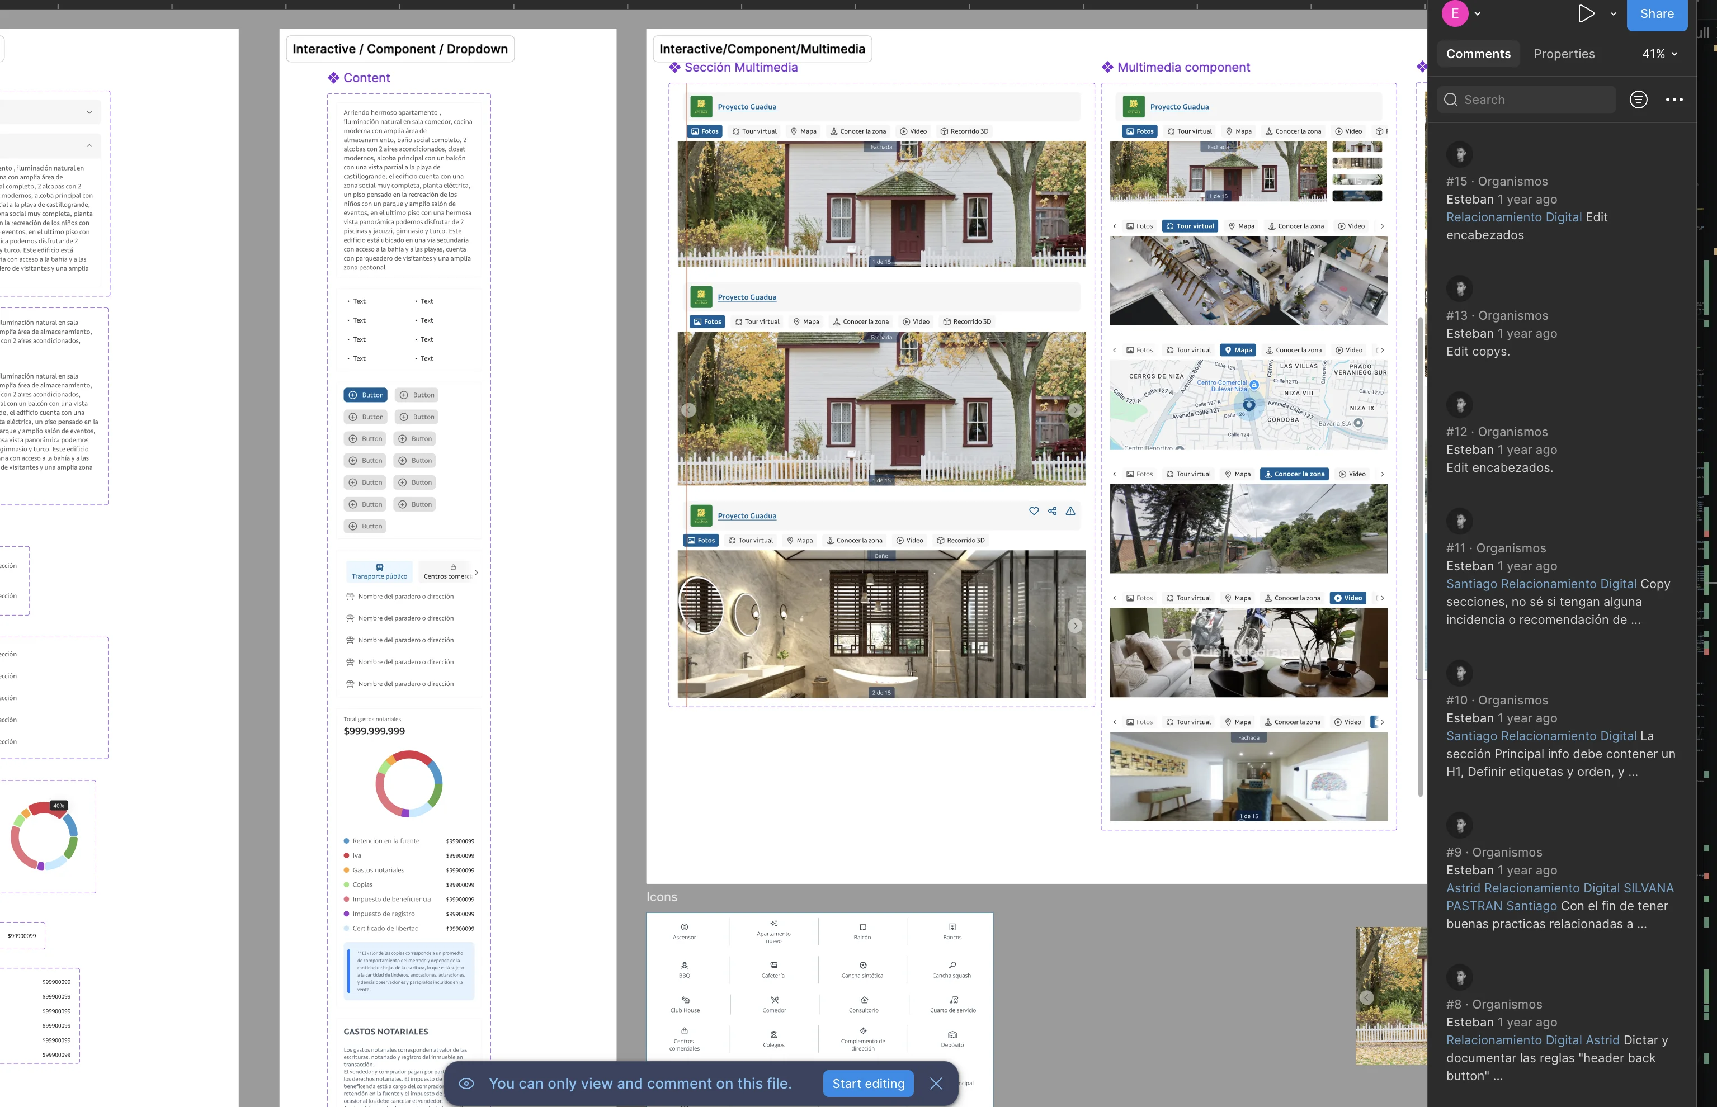Click next arrow on second house photo carousel
The image size is (1717, 1107).
[x=1075, y=410]
